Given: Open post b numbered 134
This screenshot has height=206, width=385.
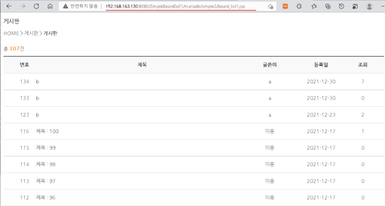Looking at the screenshot, I should 37,82.
